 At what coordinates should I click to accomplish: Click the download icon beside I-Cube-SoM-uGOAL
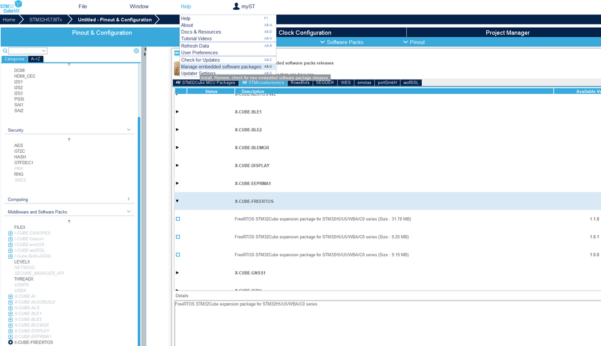point(10,256)
